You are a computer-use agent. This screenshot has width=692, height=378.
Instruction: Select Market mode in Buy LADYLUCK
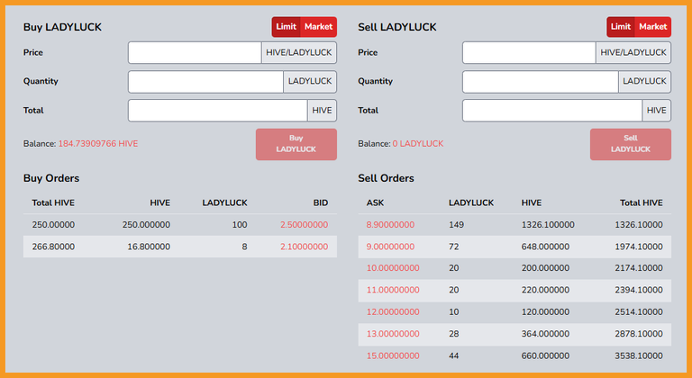pyautogui.click(x=319, y=27)
